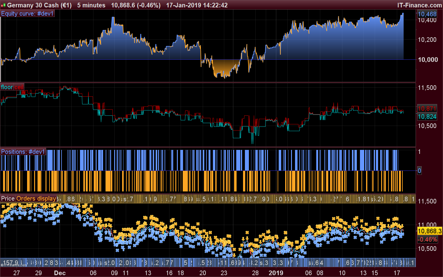Select the Orders display label
The height and width of the screenshot is (277, 443).
point(36,199)
